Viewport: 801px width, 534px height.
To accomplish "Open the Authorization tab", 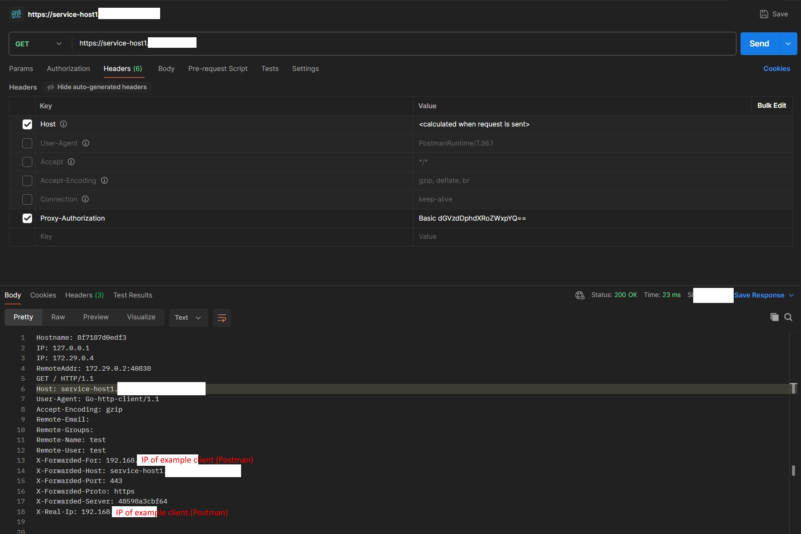I will coord(68,69).
